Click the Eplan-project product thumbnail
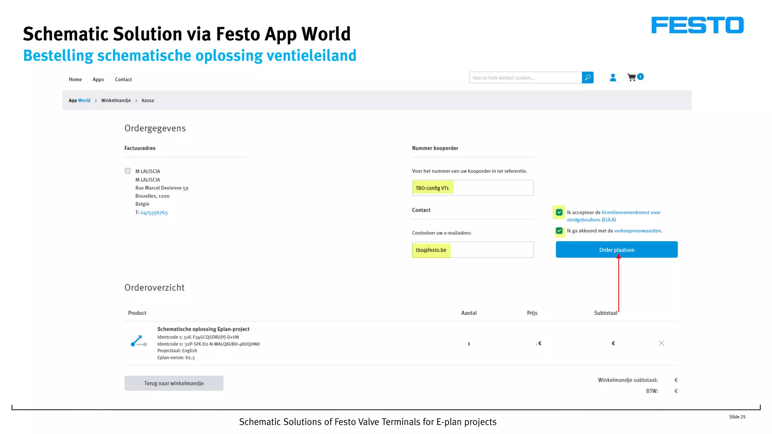This screenshot has height=434, width=772. pos(138,341)
